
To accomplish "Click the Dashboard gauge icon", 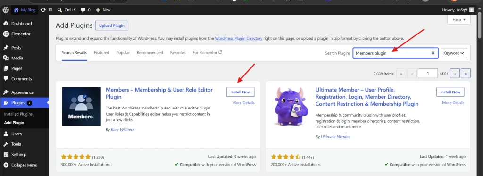I will tap(6, 24).
